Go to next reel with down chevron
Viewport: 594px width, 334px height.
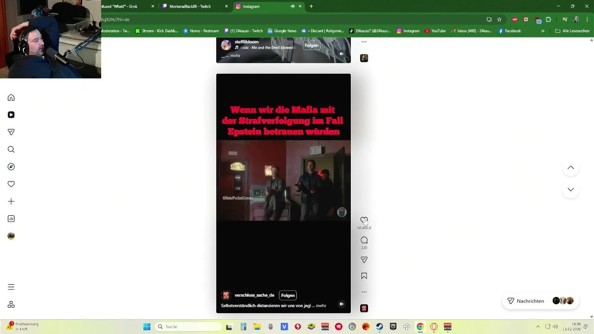(571, 189)
